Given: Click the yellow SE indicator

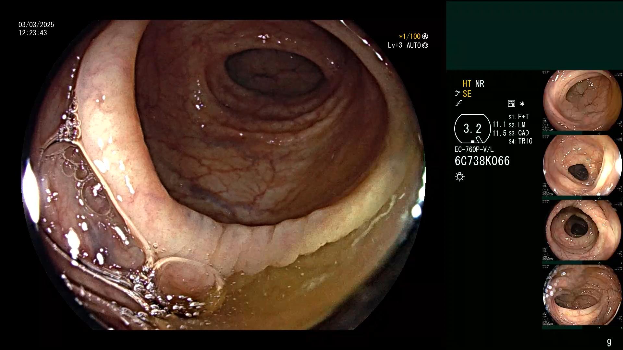Looking at the screenshot, I should 467,94.
